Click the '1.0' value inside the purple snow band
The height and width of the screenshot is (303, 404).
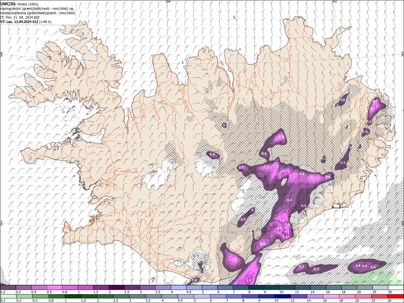pyautogui.click(x=282, y=220)
